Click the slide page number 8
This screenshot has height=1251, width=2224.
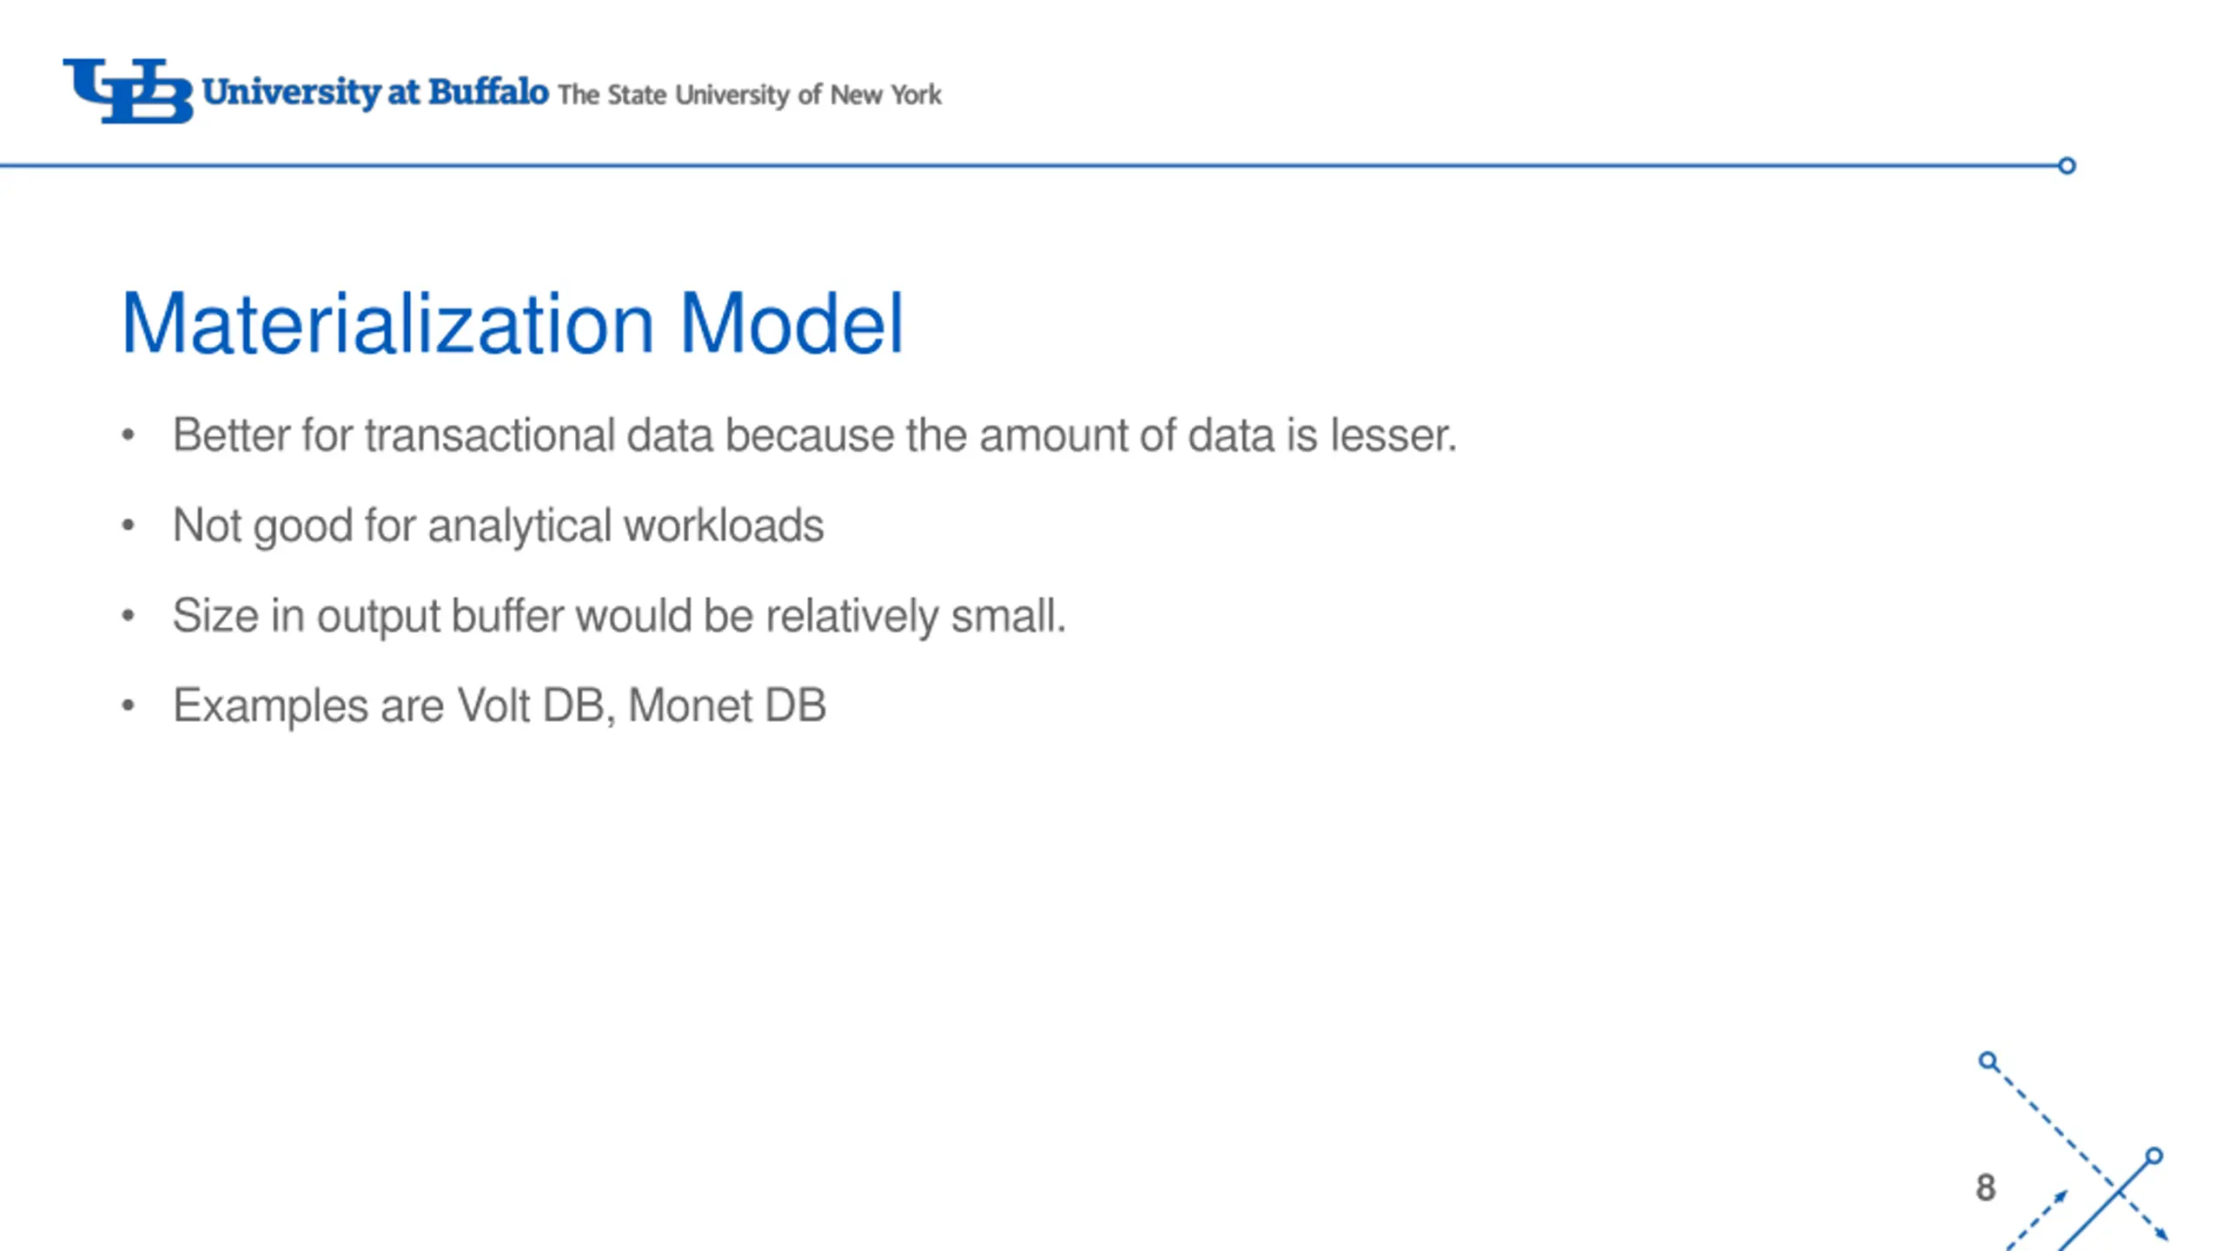pyautogui.click(x=1985, y=1188)
